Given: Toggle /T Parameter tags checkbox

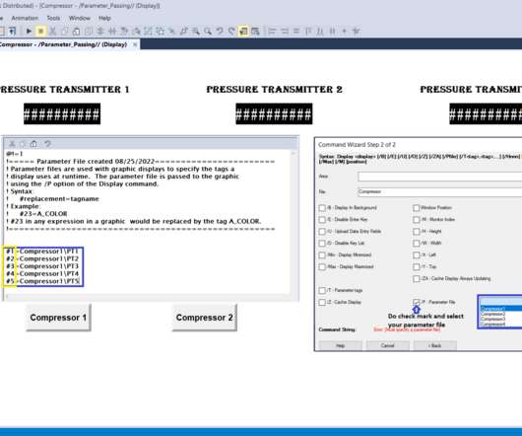Looking at the screenshot, I should (322, 291).
